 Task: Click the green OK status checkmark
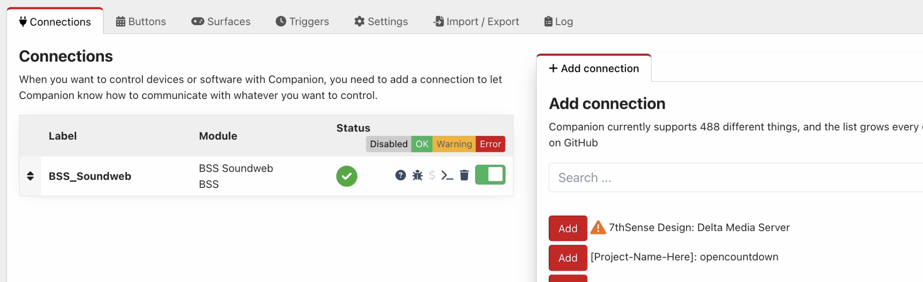(x=346, y=176)
